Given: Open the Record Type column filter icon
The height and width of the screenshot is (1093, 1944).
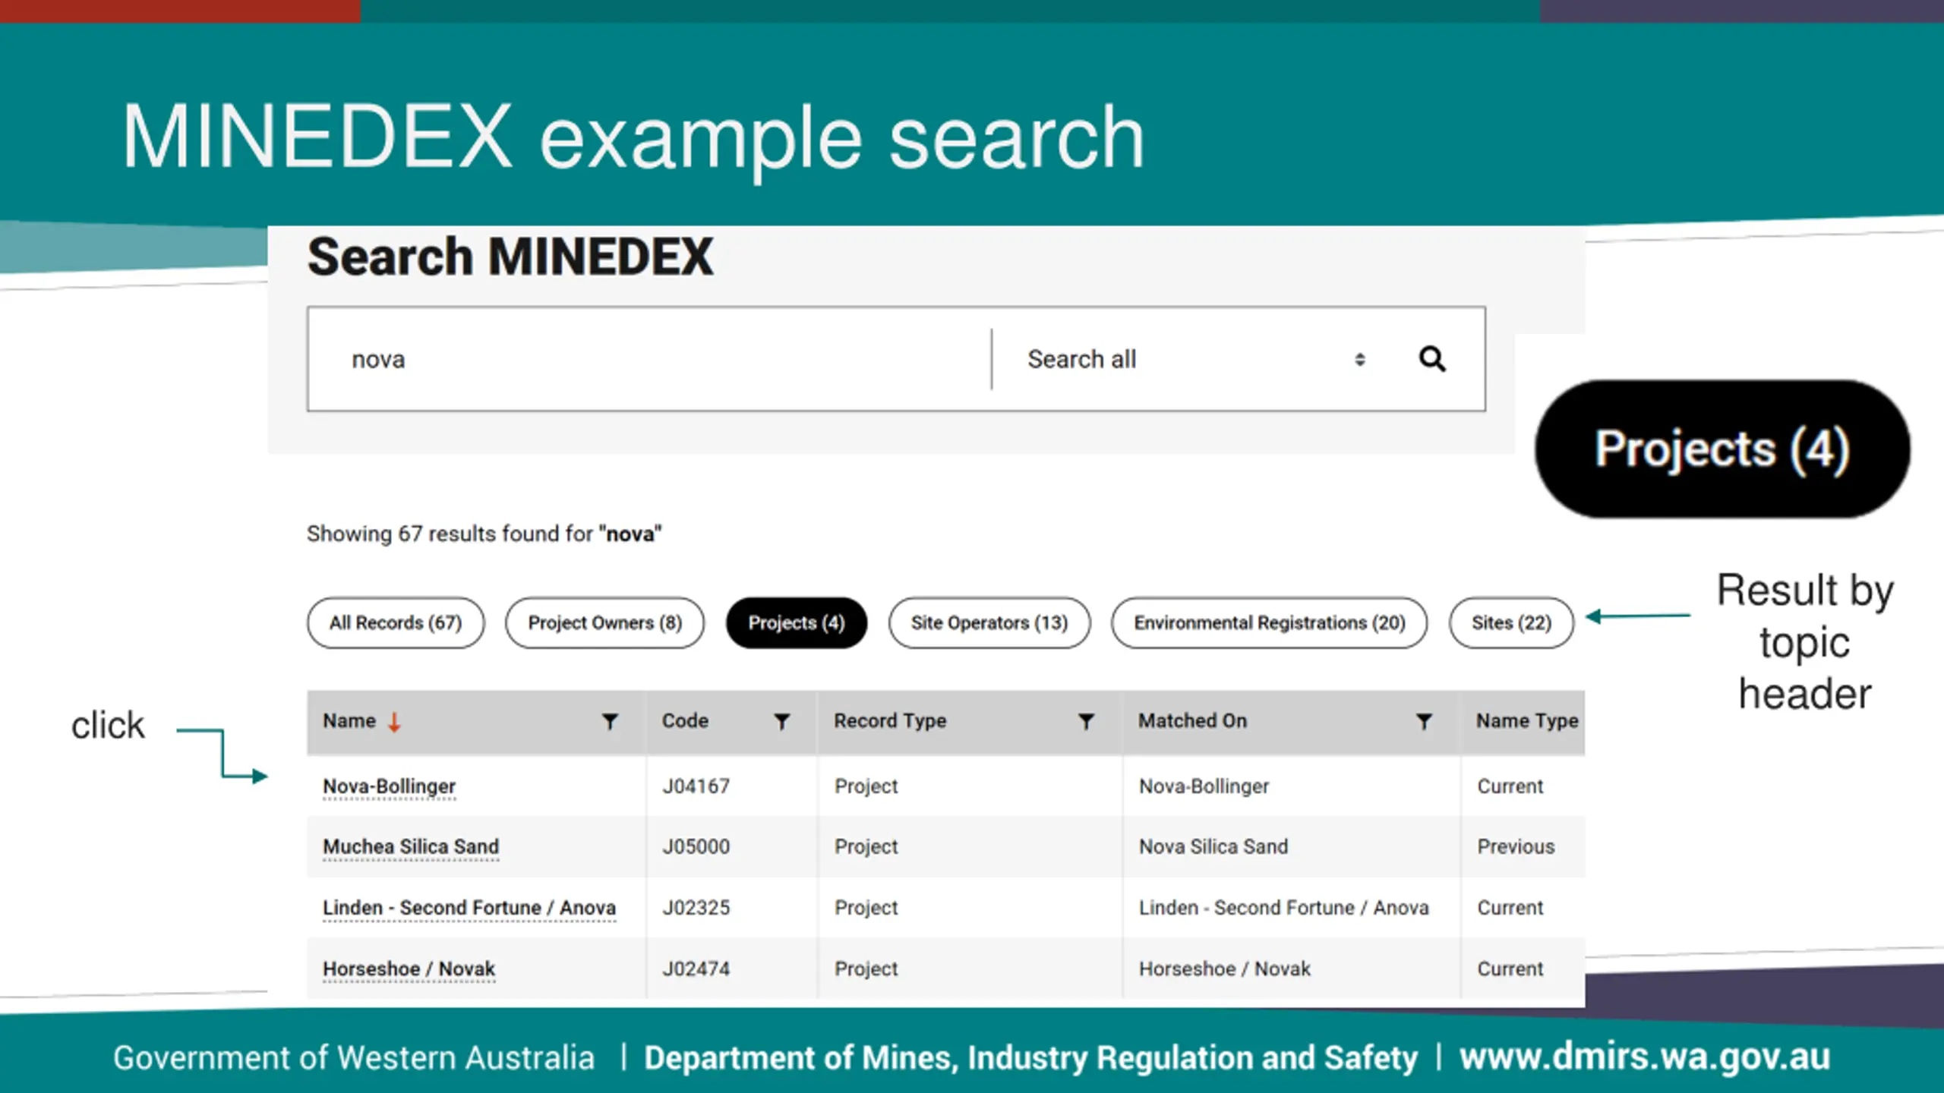Looking at the screenshot, I should point(1087,721).
